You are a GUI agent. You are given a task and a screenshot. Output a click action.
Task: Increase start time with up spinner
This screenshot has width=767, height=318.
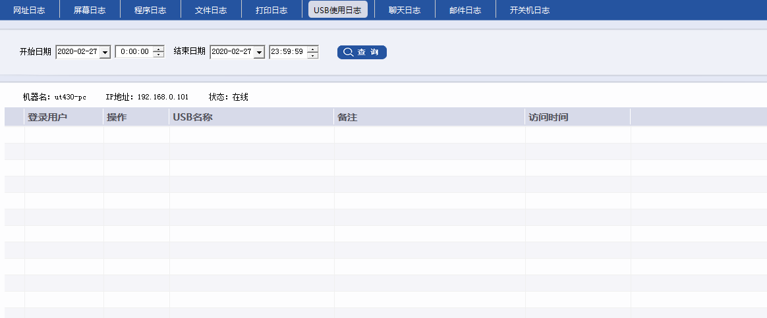[x=159, y=49]
